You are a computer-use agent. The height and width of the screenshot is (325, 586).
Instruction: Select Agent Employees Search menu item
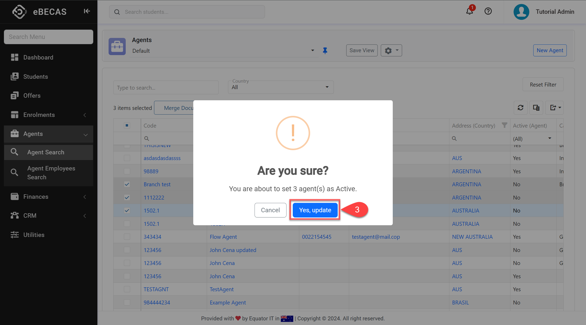pyautogui.click(x=49, y=173)
